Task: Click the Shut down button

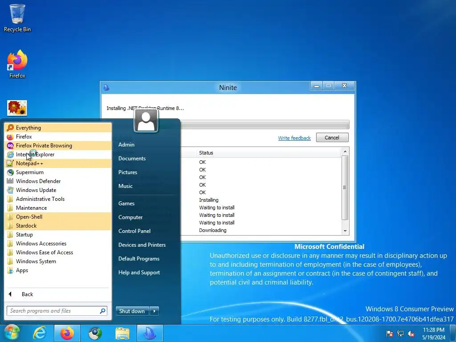Action: (132, 311)
